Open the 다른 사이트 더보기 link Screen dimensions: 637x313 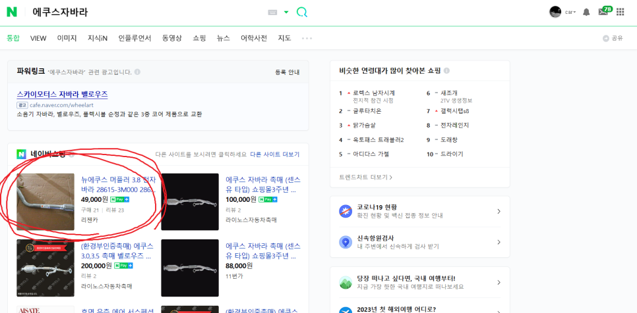[274, 155]
